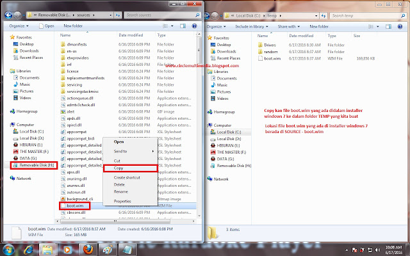Click New folder in temp window
The width and height of the screenshot is (410, 256).
coord(319,26)
